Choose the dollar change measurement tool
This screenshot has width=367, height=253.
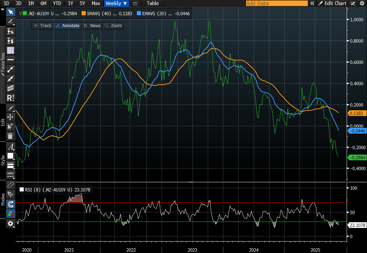coord(11,41)
